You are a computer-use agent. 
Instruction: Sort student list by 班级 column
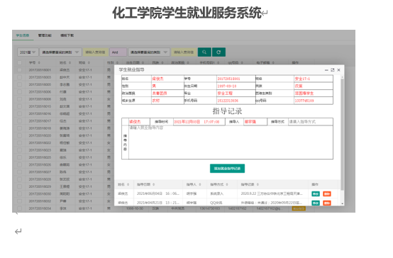84,62
